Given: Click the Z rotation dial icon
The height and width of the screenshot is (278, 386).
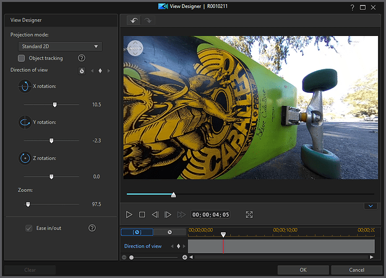Looking at the screenshot, I should (25, 158).
